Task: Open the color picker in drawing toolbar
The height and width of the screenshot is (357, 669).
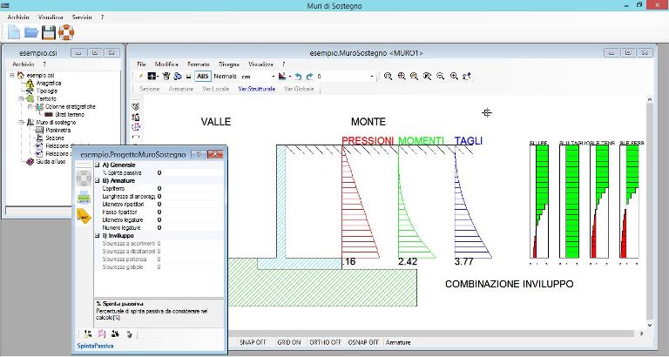Action: coord(283,77)
